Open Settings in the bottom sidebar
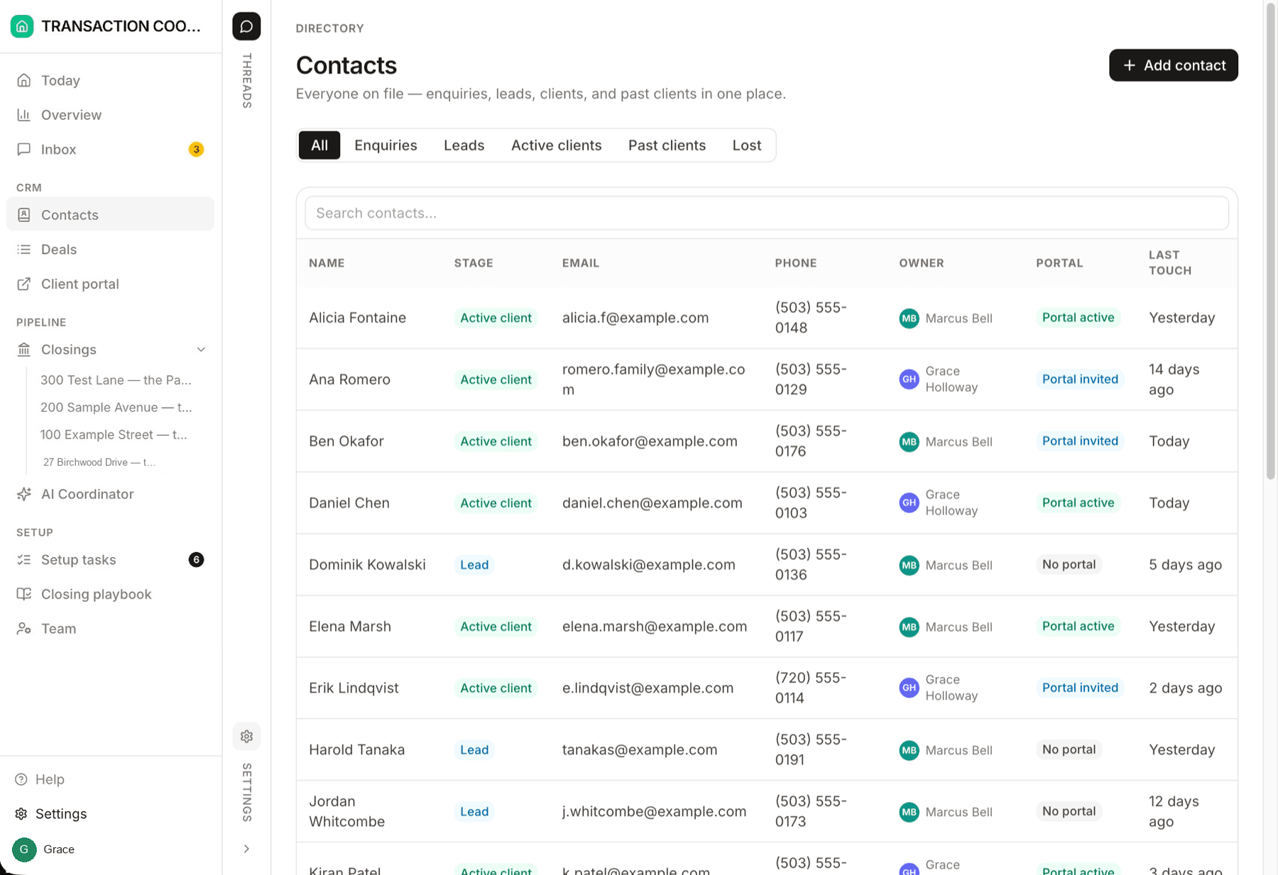This screenshot has width=1278, height=875. click(x=60, y=813)
